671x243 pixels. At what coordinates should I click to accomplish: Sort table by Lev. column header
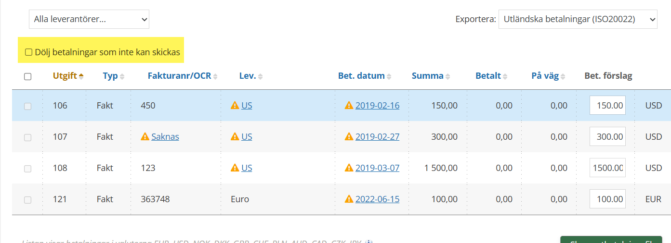tap(247, 76)
